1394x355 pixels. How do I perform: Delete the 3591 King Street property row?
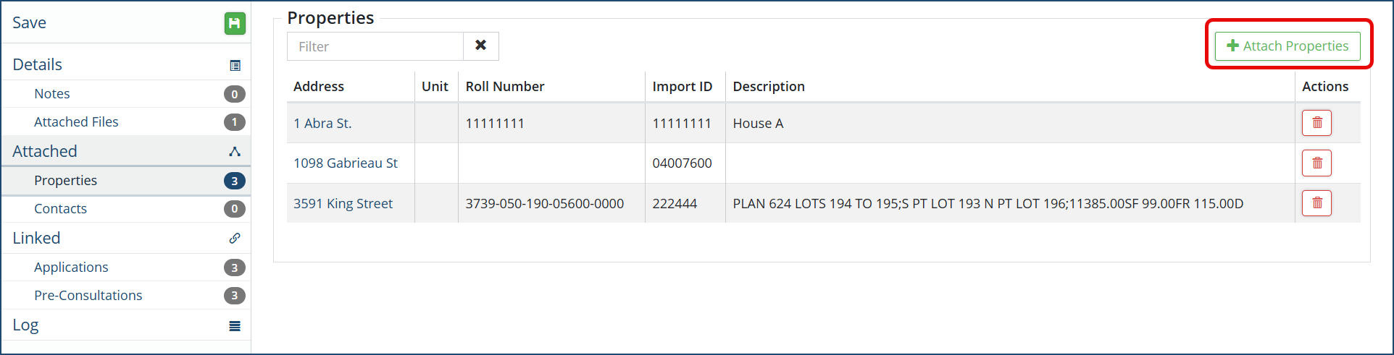[1316, 203]
